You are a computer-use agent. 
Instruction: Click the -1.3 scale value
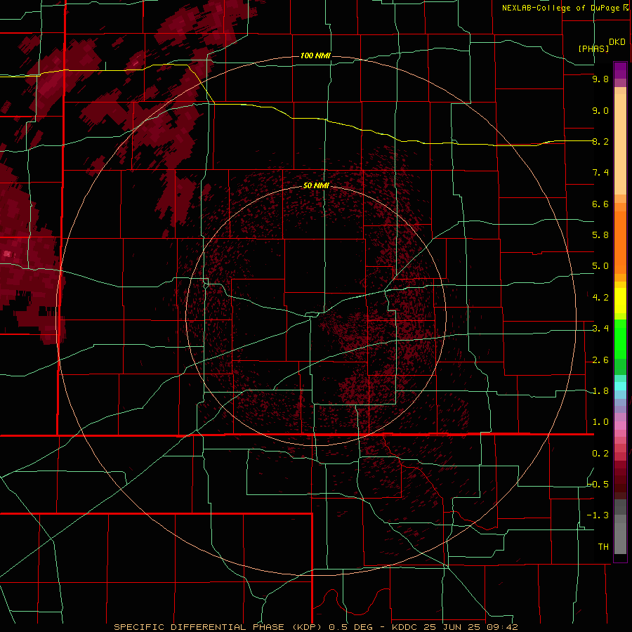point(598,515)
